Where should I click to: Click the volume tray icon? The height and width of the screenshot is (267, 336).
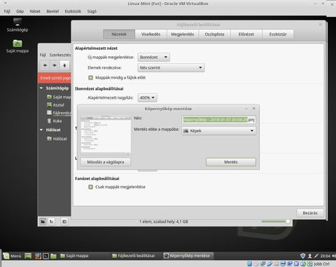click(x=334, y=256)
